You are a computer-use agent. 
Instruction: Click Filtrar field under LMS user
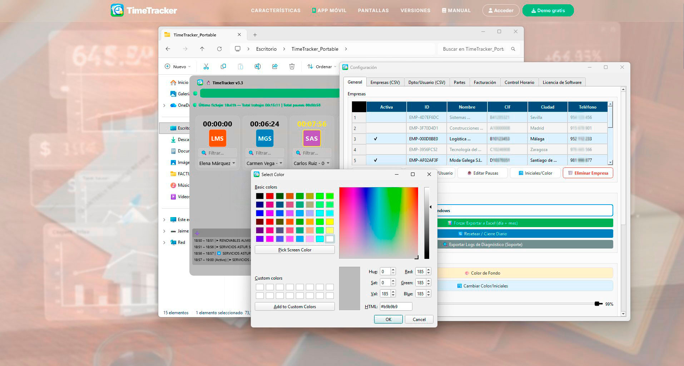point(217,153)
